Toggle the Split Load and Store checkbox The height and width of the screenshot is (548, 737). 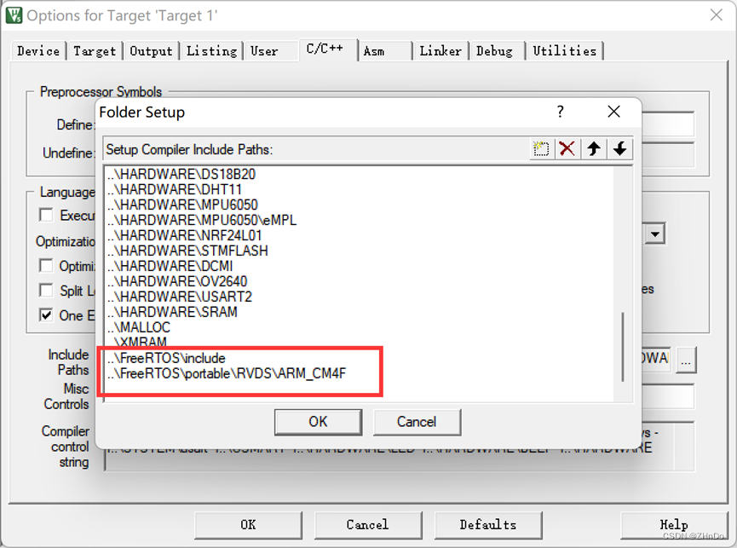click(x=46, y=290)
